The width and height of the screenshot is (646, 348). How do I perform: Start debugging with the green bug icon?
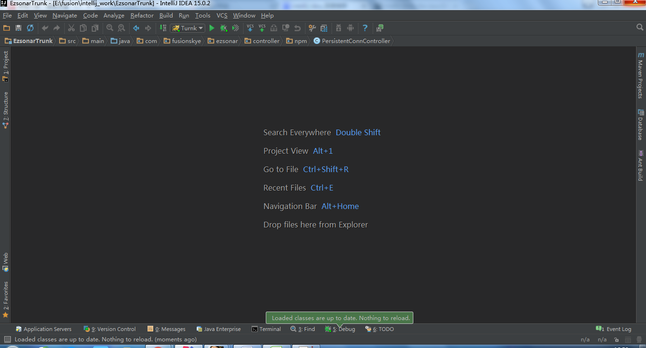coord(224,28)
